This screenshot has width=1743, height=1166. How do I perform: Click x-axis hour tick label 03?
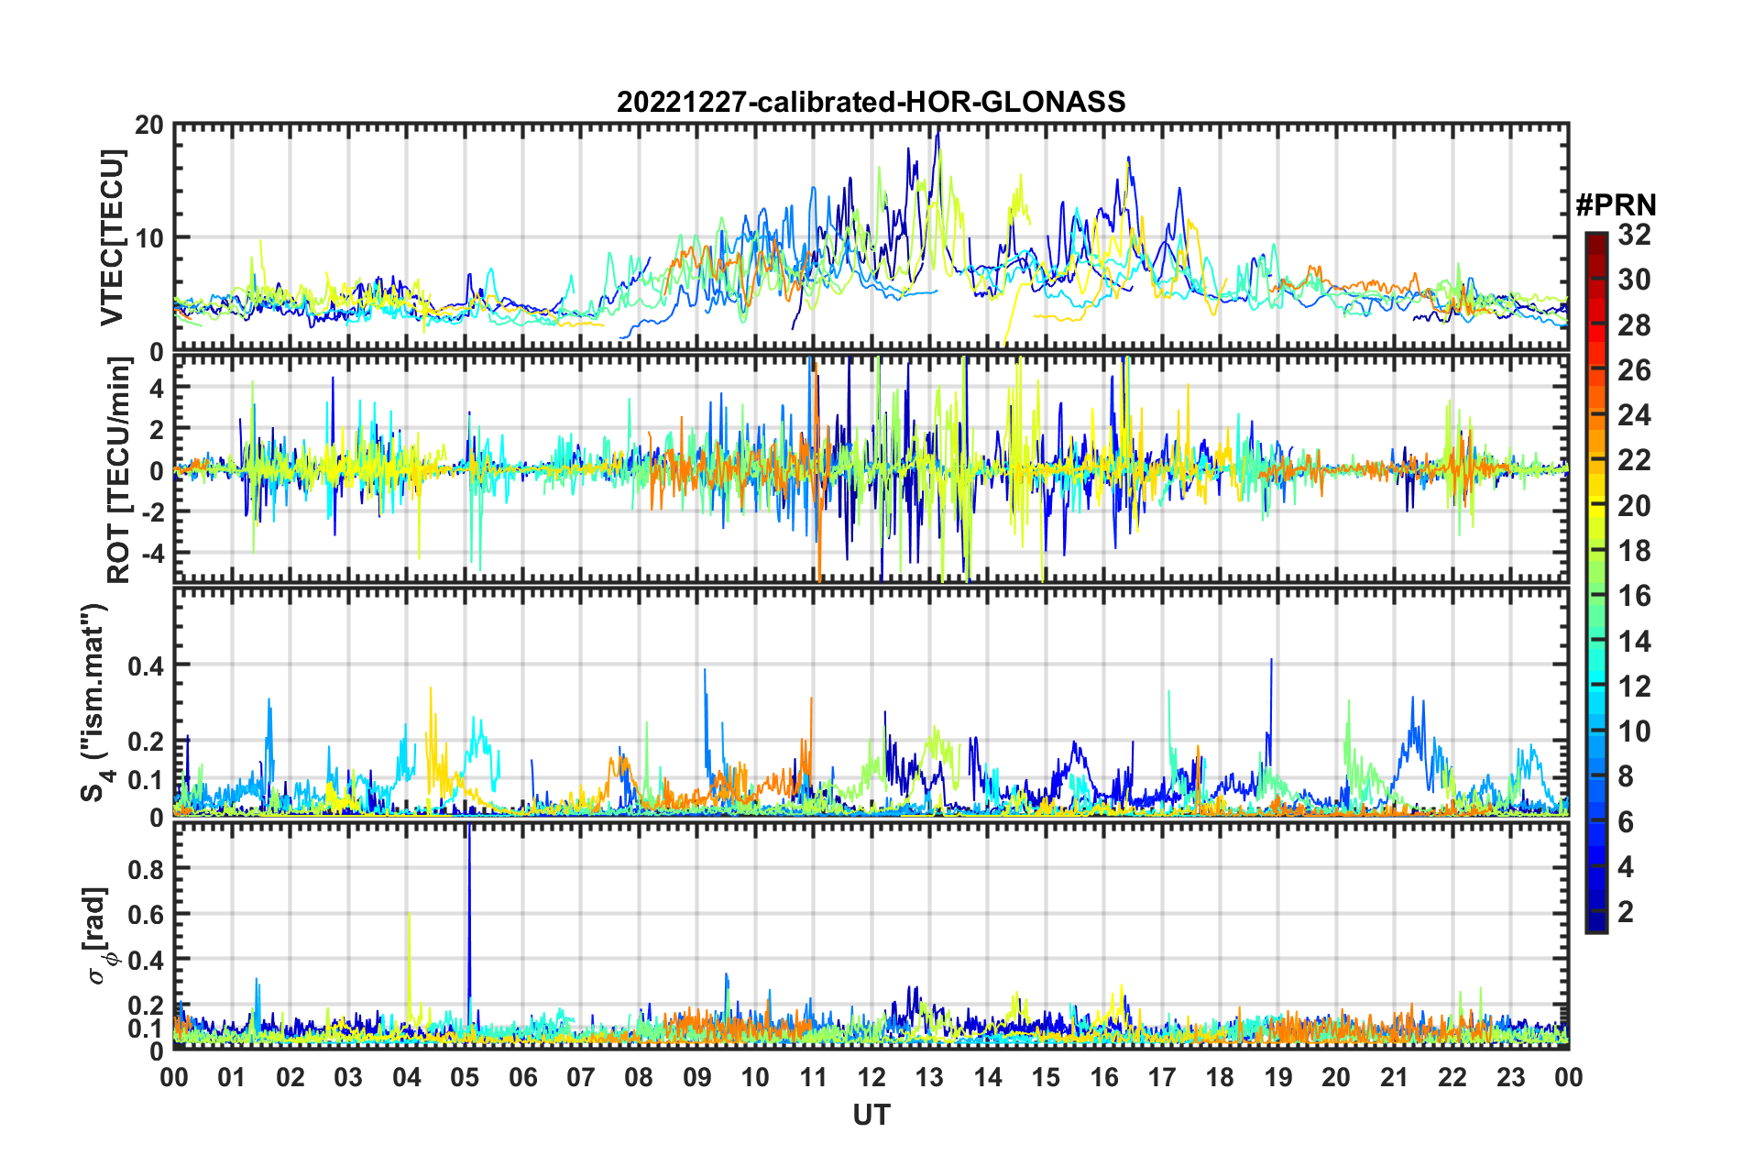point(348,1077)
